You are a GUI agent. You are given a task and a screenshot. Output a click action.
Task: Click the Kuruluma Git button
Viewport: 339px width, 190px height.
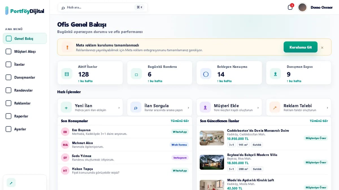tap(300, 47)
